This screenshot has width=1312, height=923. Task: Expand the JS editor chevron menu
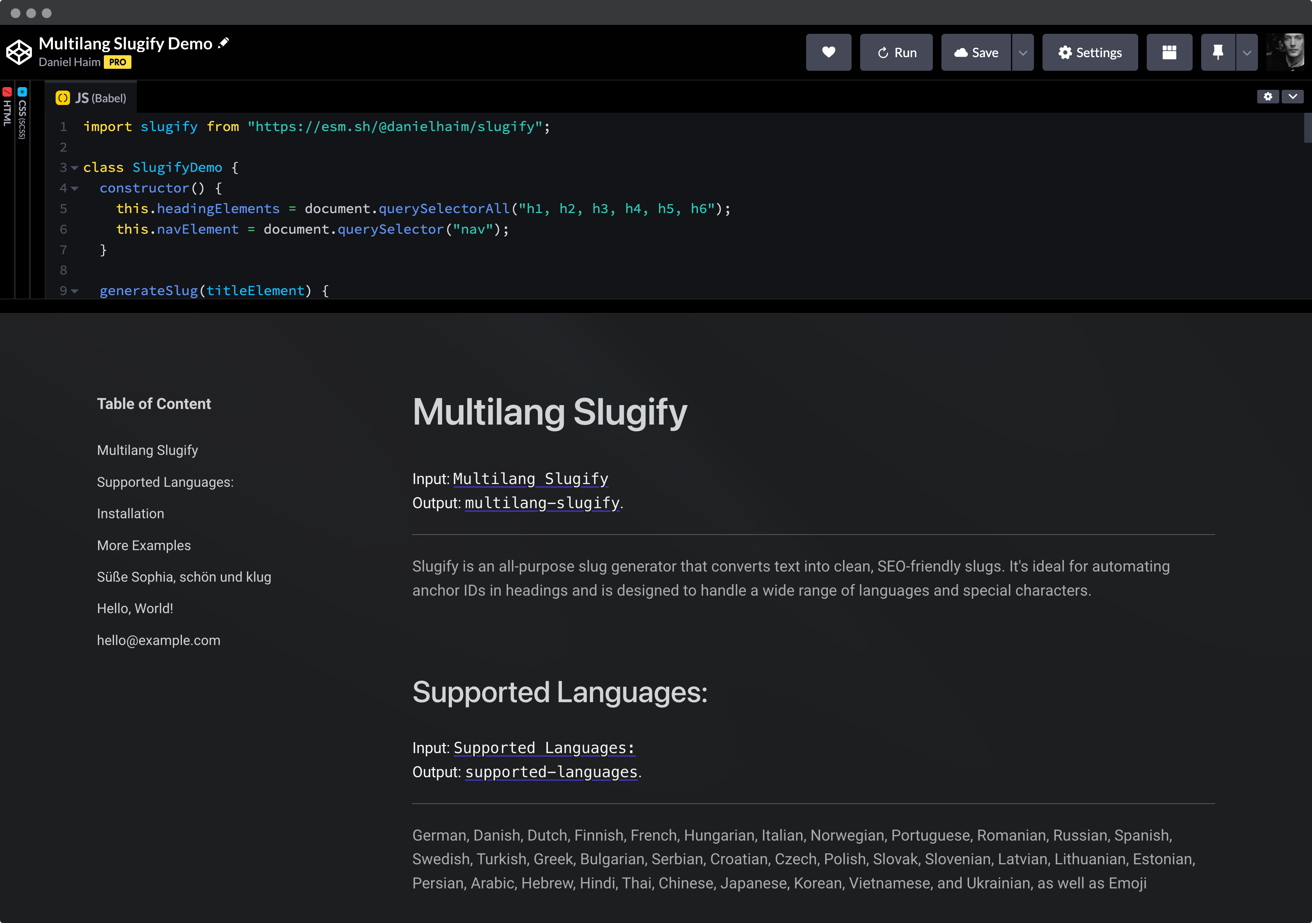(1293, 96)
